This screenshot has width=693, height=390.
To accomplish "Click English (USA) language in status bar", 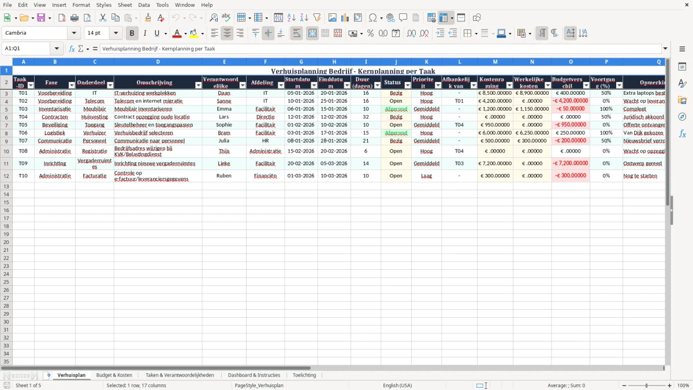I will tap(397, 385).
